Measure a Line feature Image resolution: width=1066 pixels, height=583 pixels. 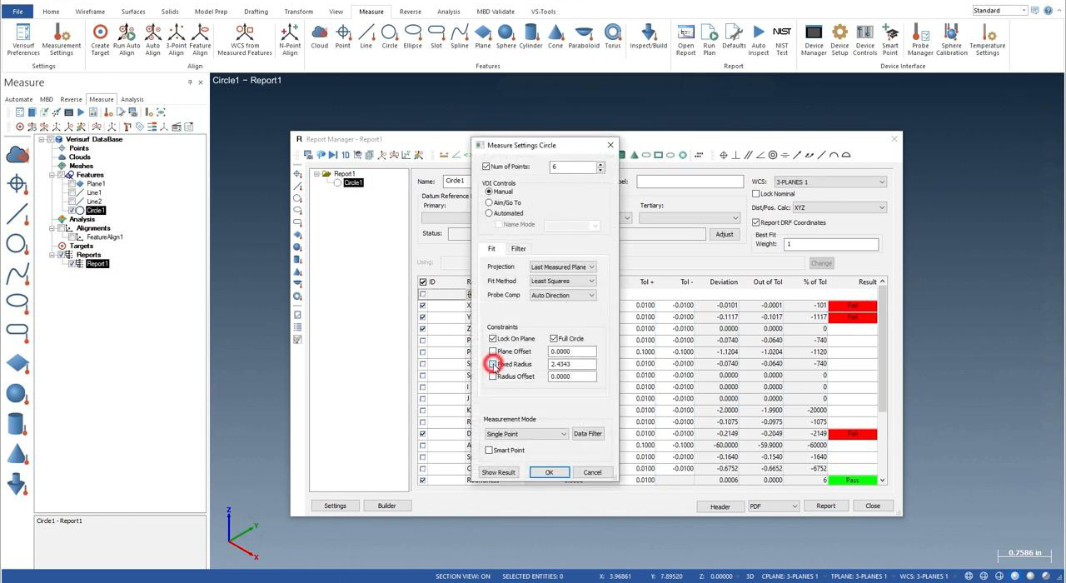(366, 37)
